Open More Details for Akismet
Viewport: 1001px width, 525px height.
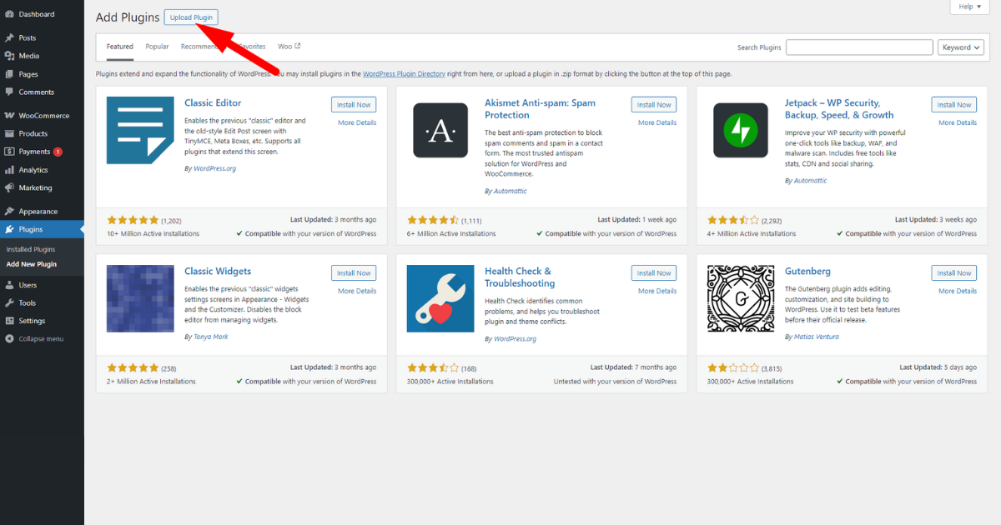[657, 122]
